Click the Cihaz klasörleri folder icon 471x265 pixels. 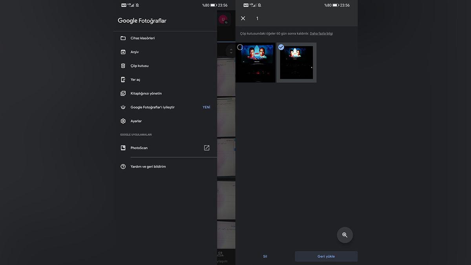123,38
